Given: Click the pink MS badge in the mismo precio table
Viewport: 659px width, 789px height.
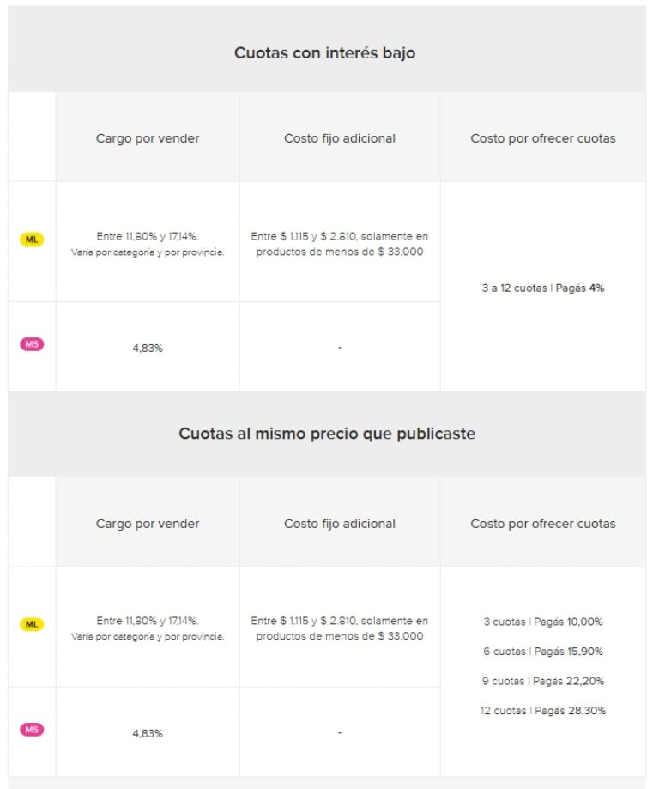Looking at the screenshot, I should (x=32, y=730).
